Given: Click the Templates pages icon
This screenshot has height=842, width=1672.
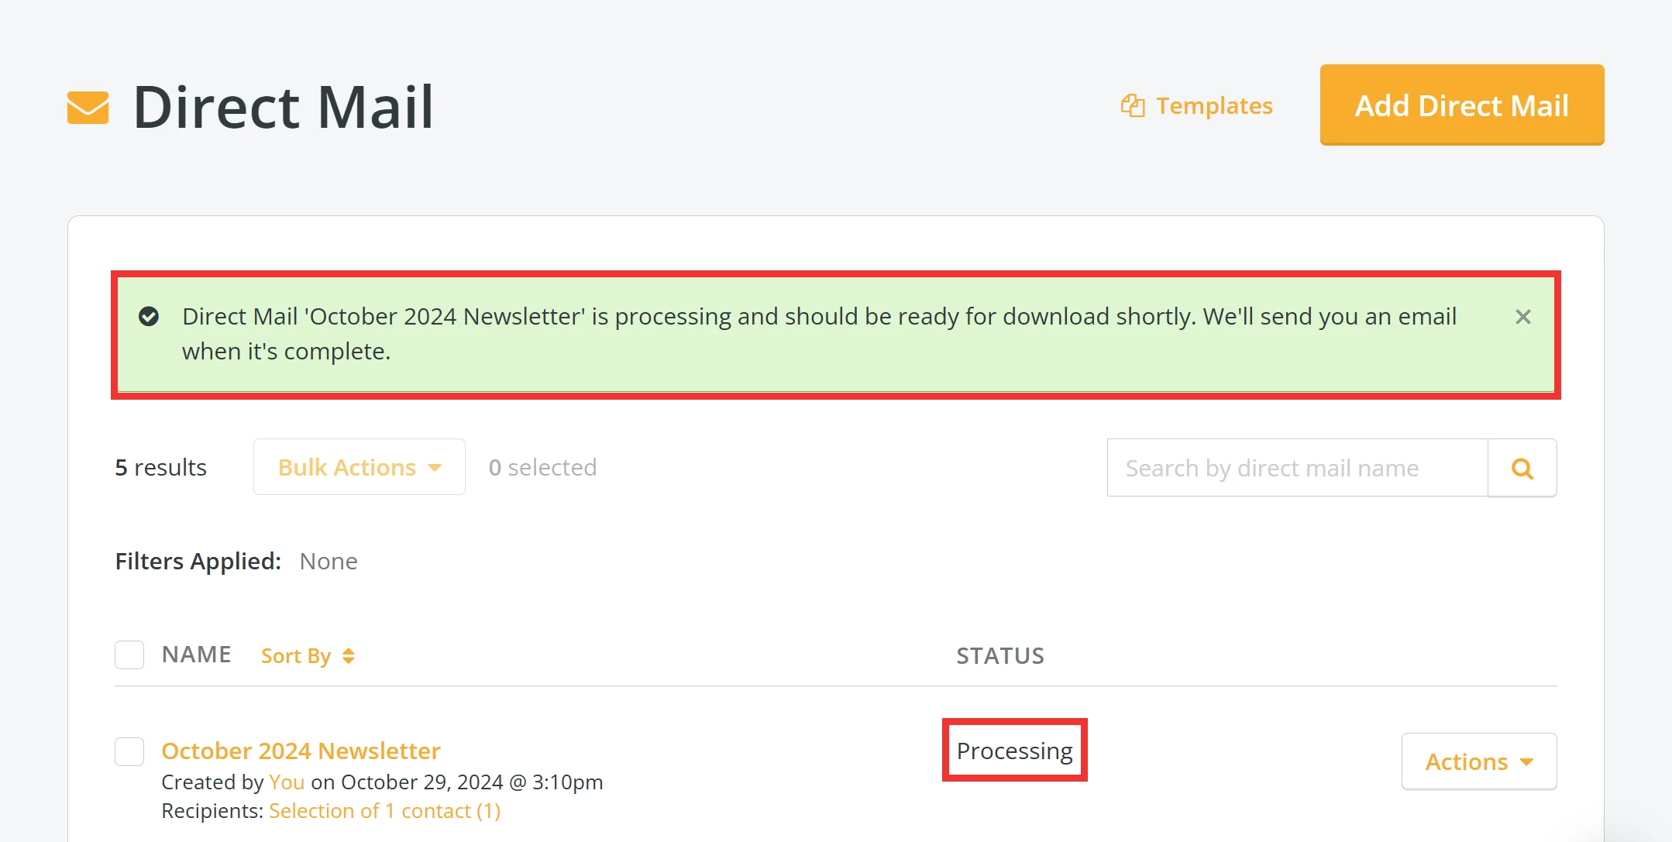Looking at the screenshot, I should tap(1133, 105).
